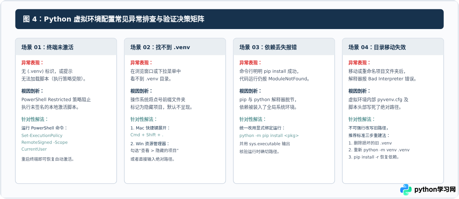Click '针对性解法：' label in 场景 01 card
This screenshot has width=459, height=199.
tap(35, 119)
